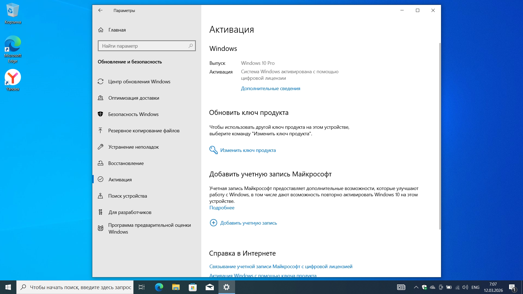Open the Главная home page

coord(117,30)
